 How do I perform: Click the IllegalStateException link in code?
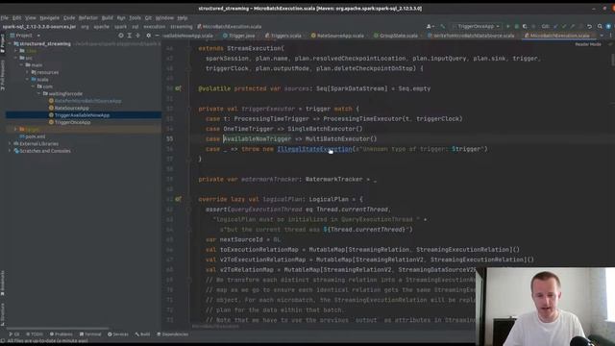pos(314,149)
